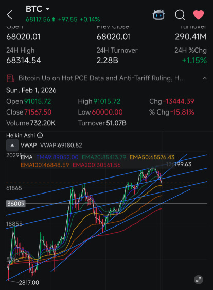Click the Sun, Feb 1, 2026 date

pos(31,90)
